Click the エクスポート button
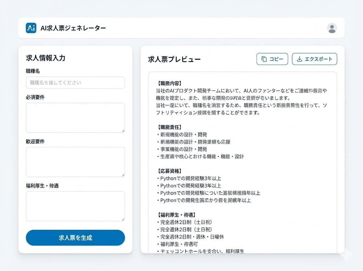 [x=314, y=59]
